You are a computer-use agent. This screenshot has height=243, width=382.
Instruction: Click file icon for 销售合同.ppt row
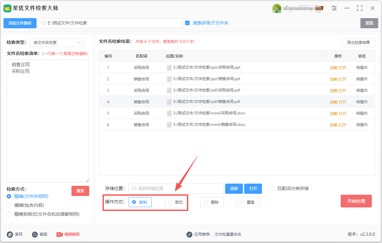169,79
